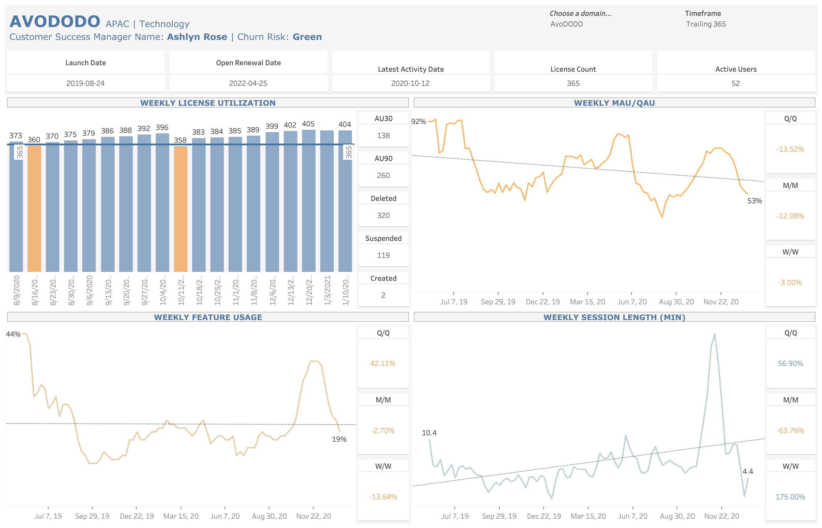This screenshot has height=528, width=822.
Task: Click the APAC | Technology subtitle
Action: pyautogui.click(x=147, y=24)
